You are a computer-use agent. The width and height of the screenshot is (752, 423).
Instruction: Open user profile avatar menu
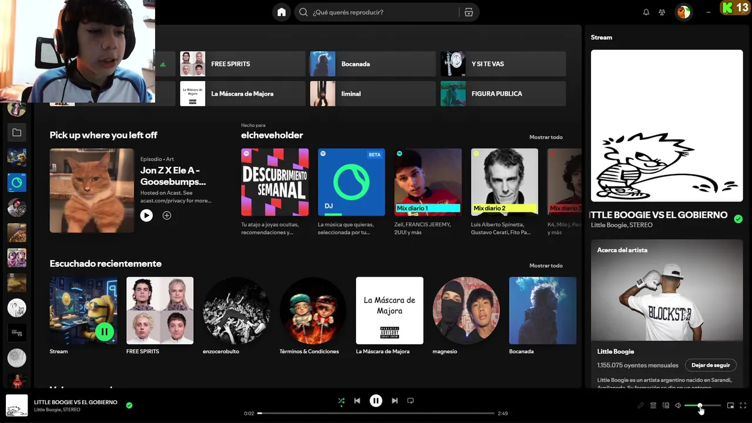tap(683, 12)
